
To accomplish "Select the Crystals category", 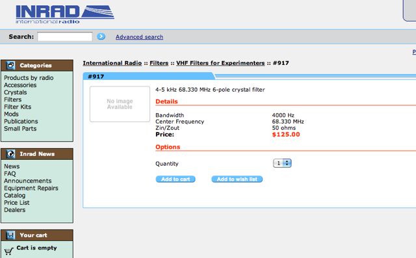I will (16, 92).
